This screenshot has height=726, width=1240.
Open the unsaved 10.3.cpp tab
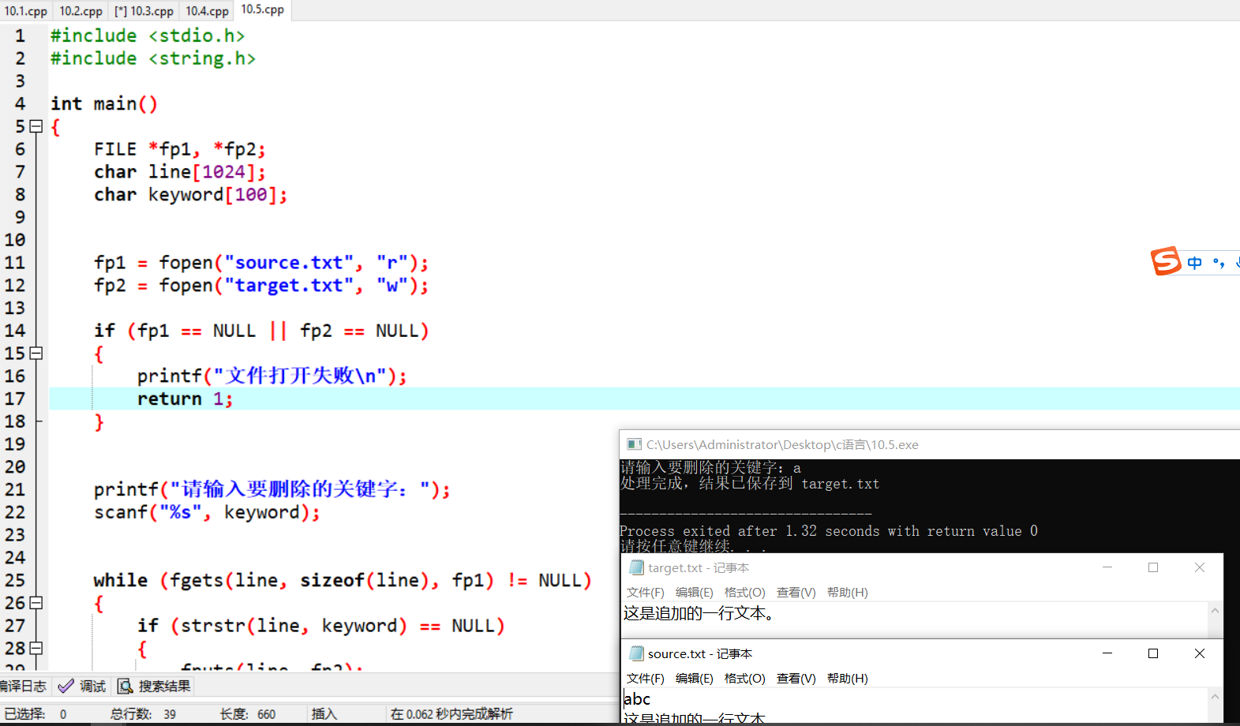pyautogui.click(x=144, y=11)
